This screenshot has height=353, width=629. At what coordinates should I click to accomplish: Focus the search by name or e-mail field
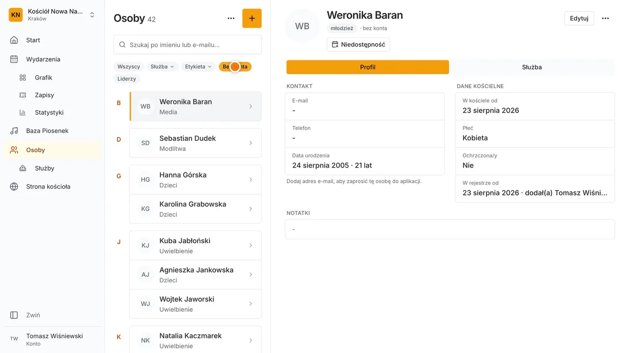(188, 45)
